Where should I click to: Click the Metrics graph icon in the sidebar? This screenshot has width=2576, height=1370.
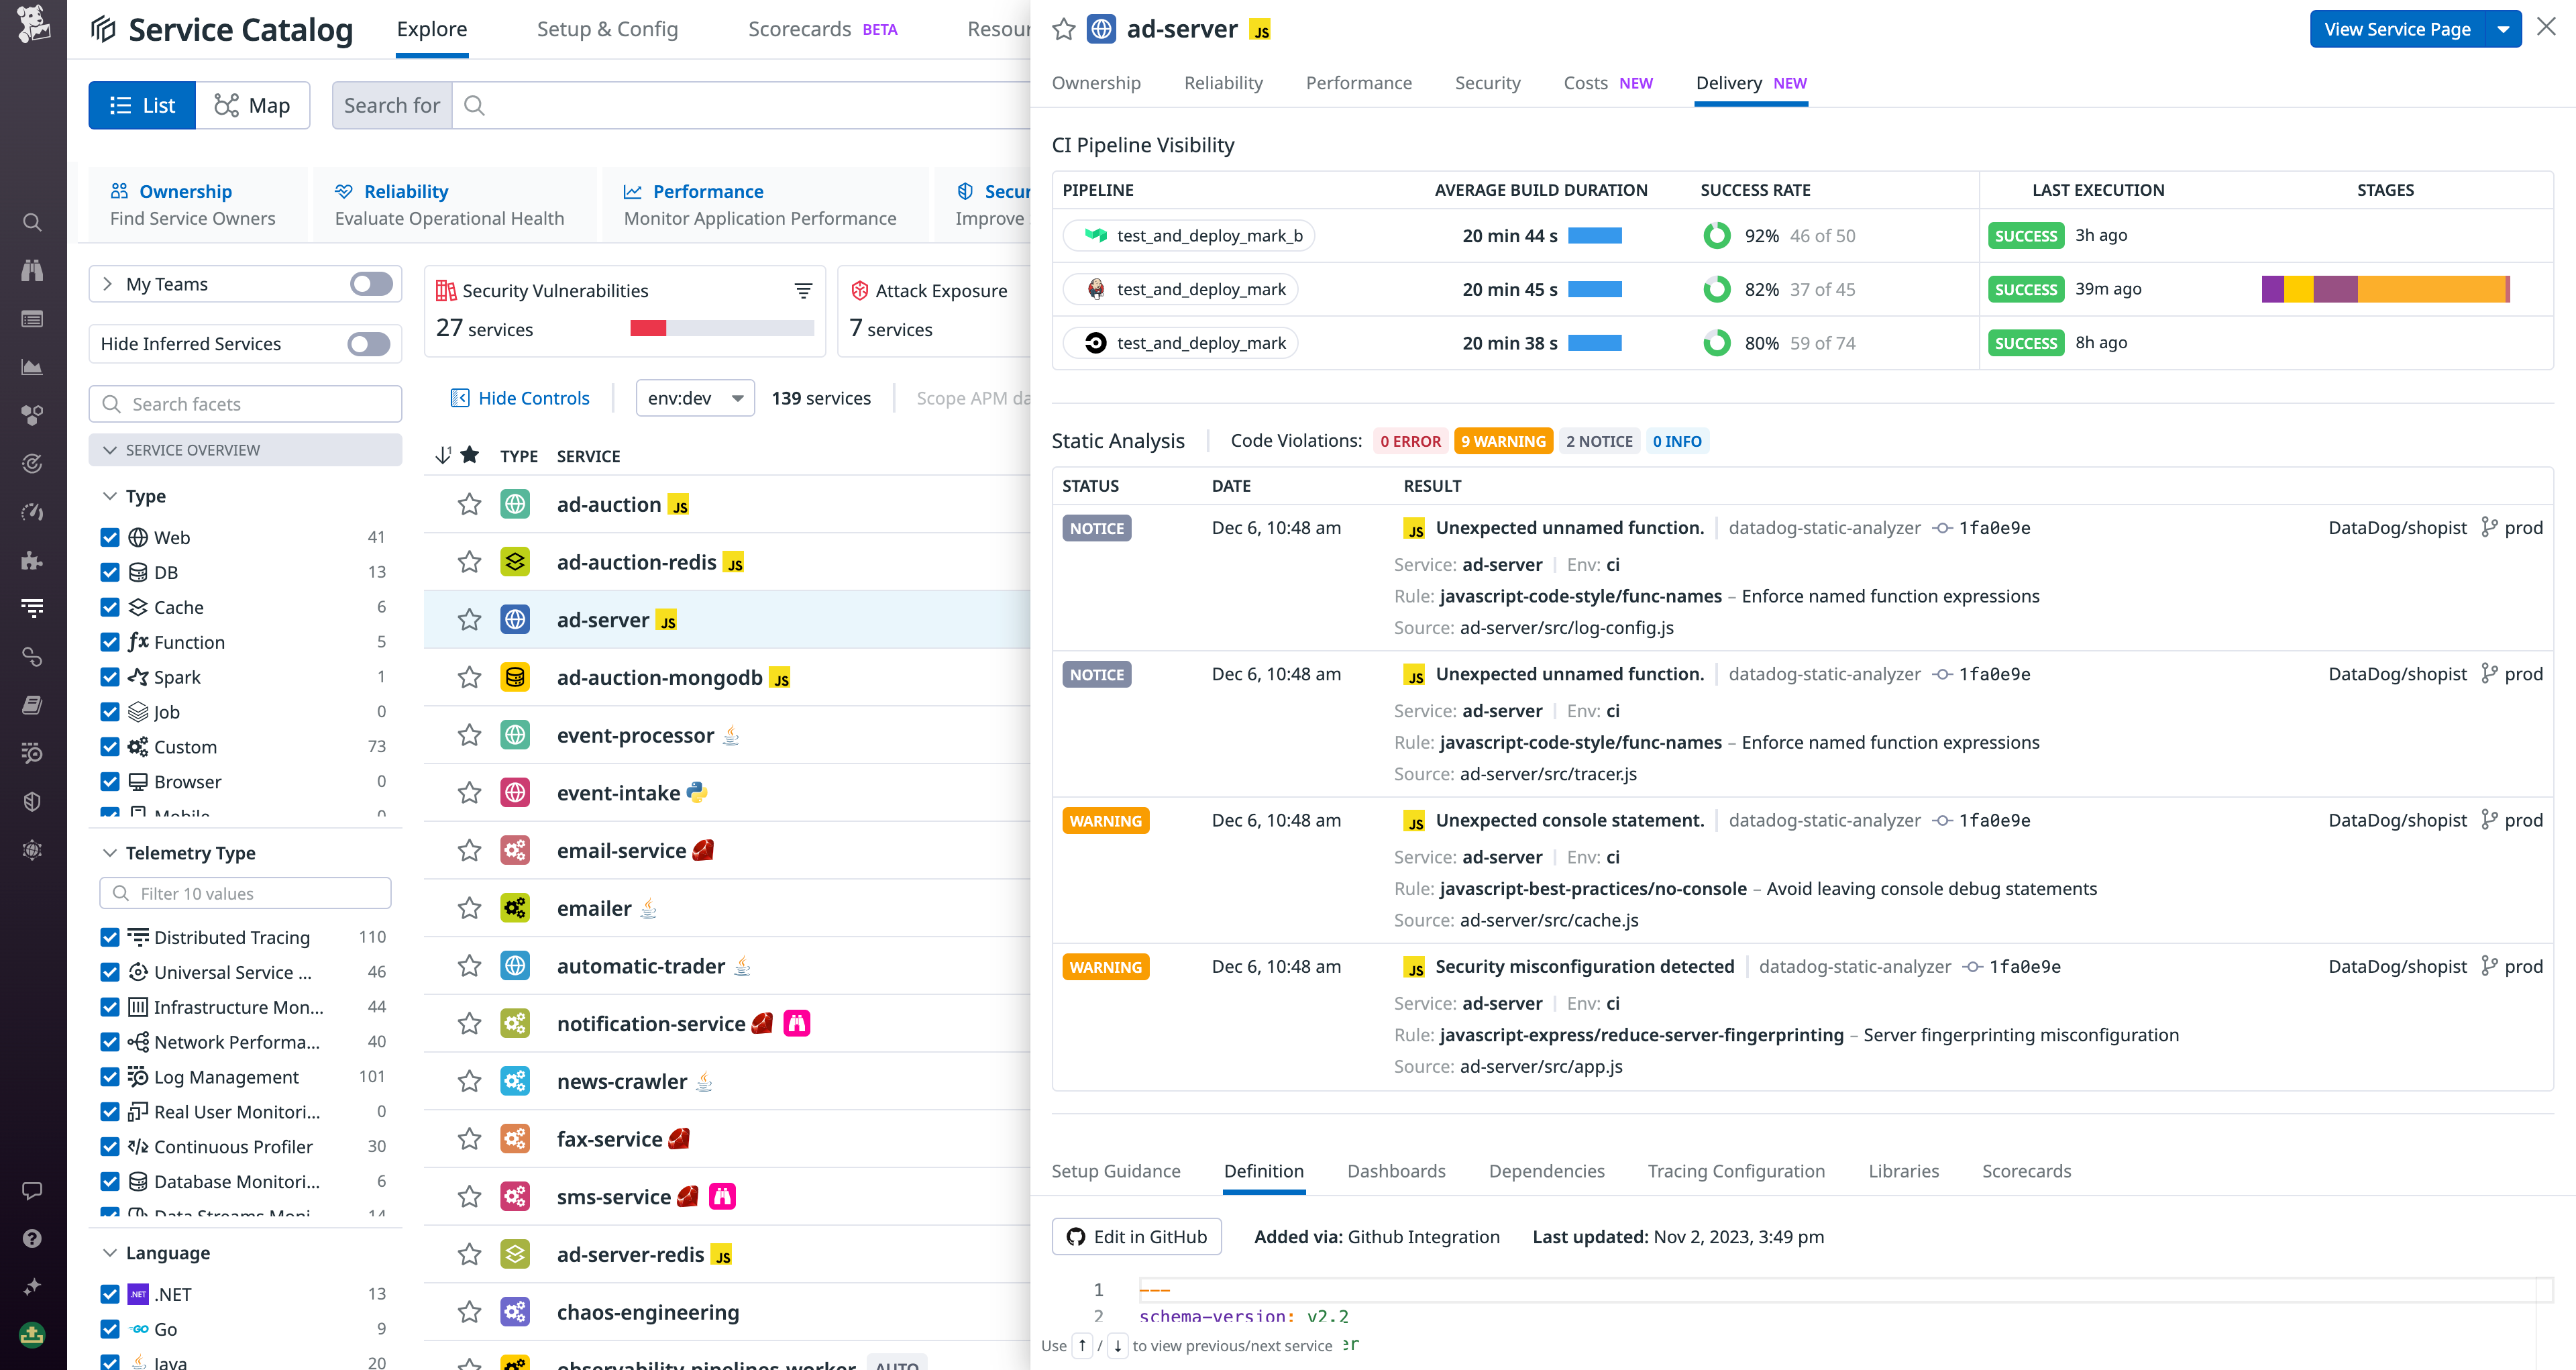click(x=33, y=366)
